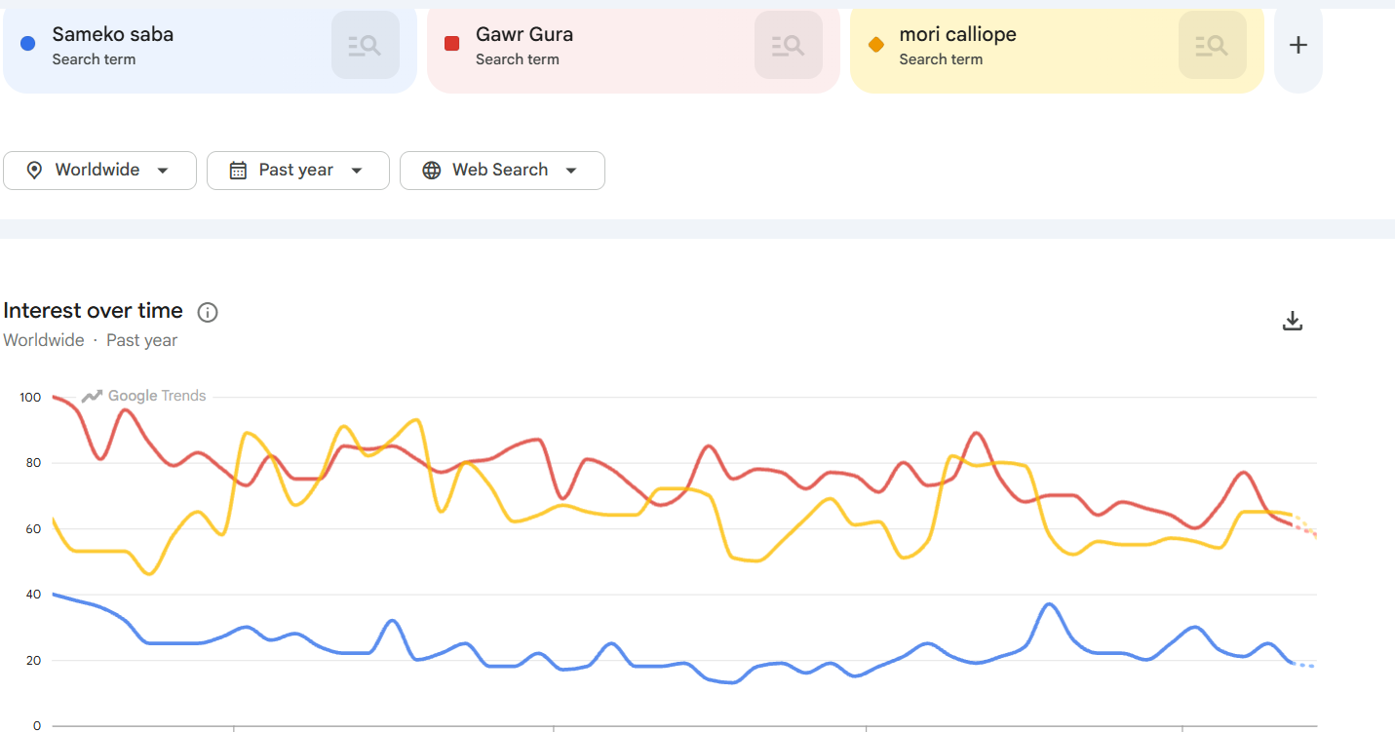This screenshot has height=732, width=1395.
Task: Edit the Gawr Gura search term
Action: (x=524, y=34)
